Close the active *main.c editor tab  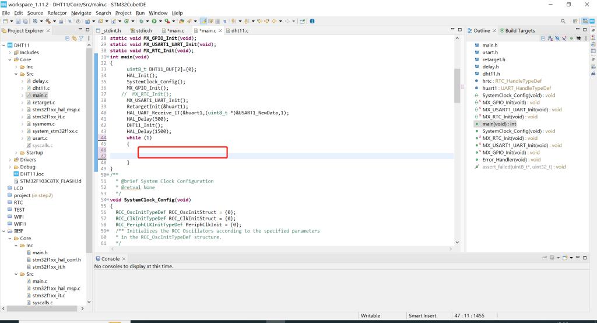click(220, 30)
